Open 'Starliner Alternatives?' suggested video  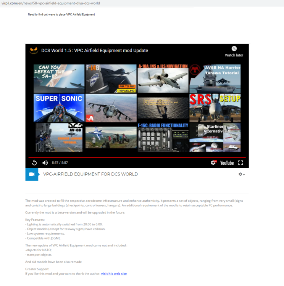point(215,137)
